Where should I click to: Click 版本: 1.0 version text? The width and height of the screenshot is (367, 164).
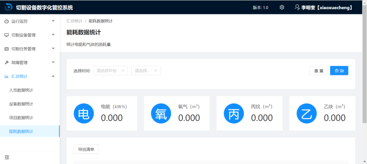point(261,7)
